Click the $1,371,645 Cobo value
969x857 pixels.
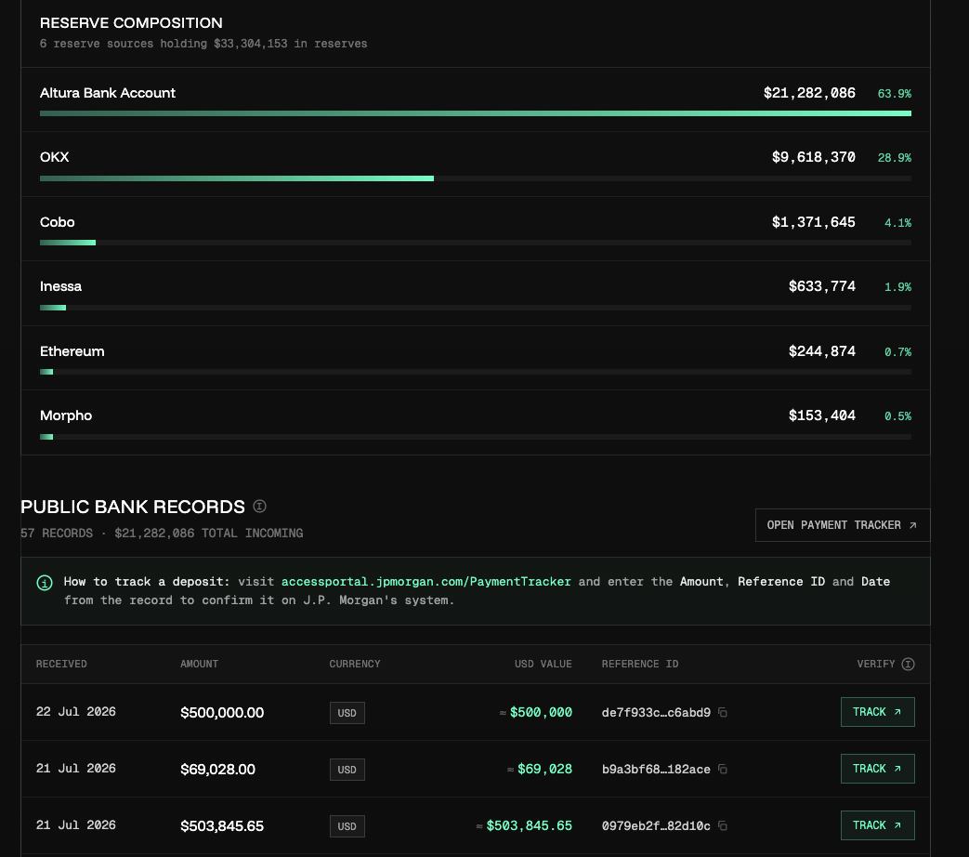coord(814,222)
